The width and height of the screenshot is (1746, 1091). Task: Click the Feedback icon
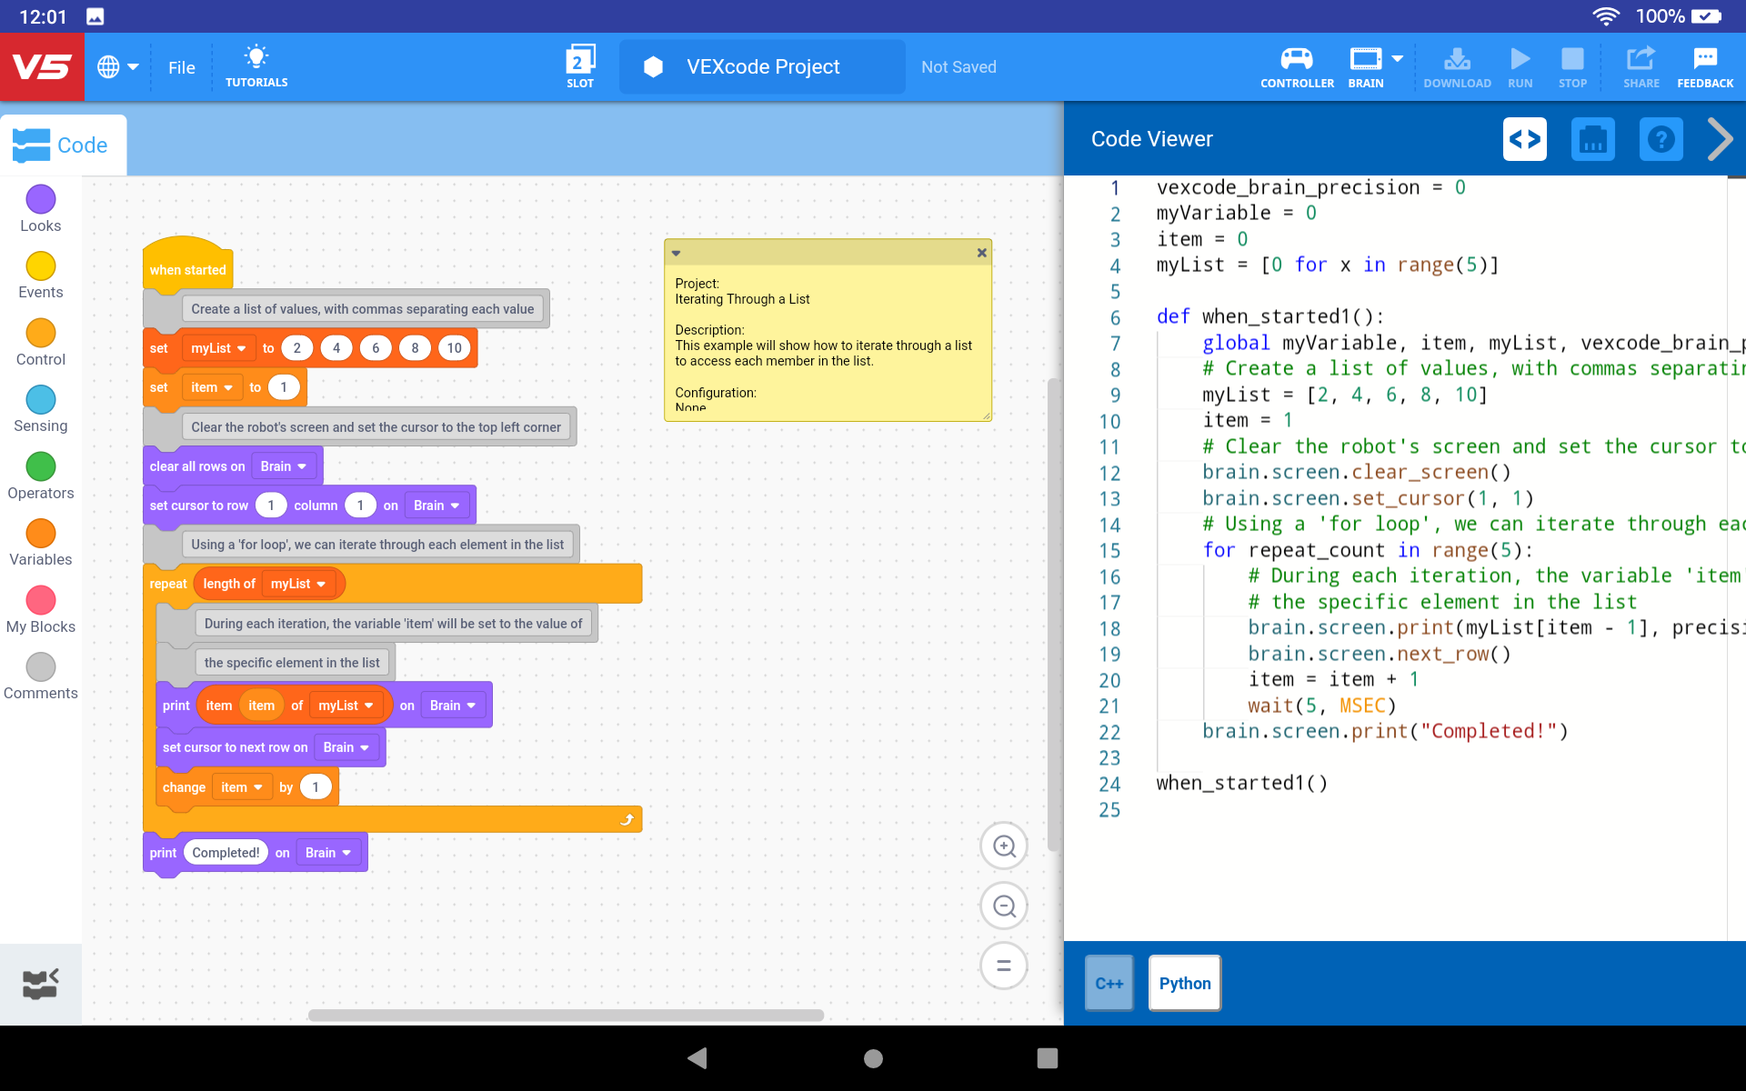coord(1703,66)
